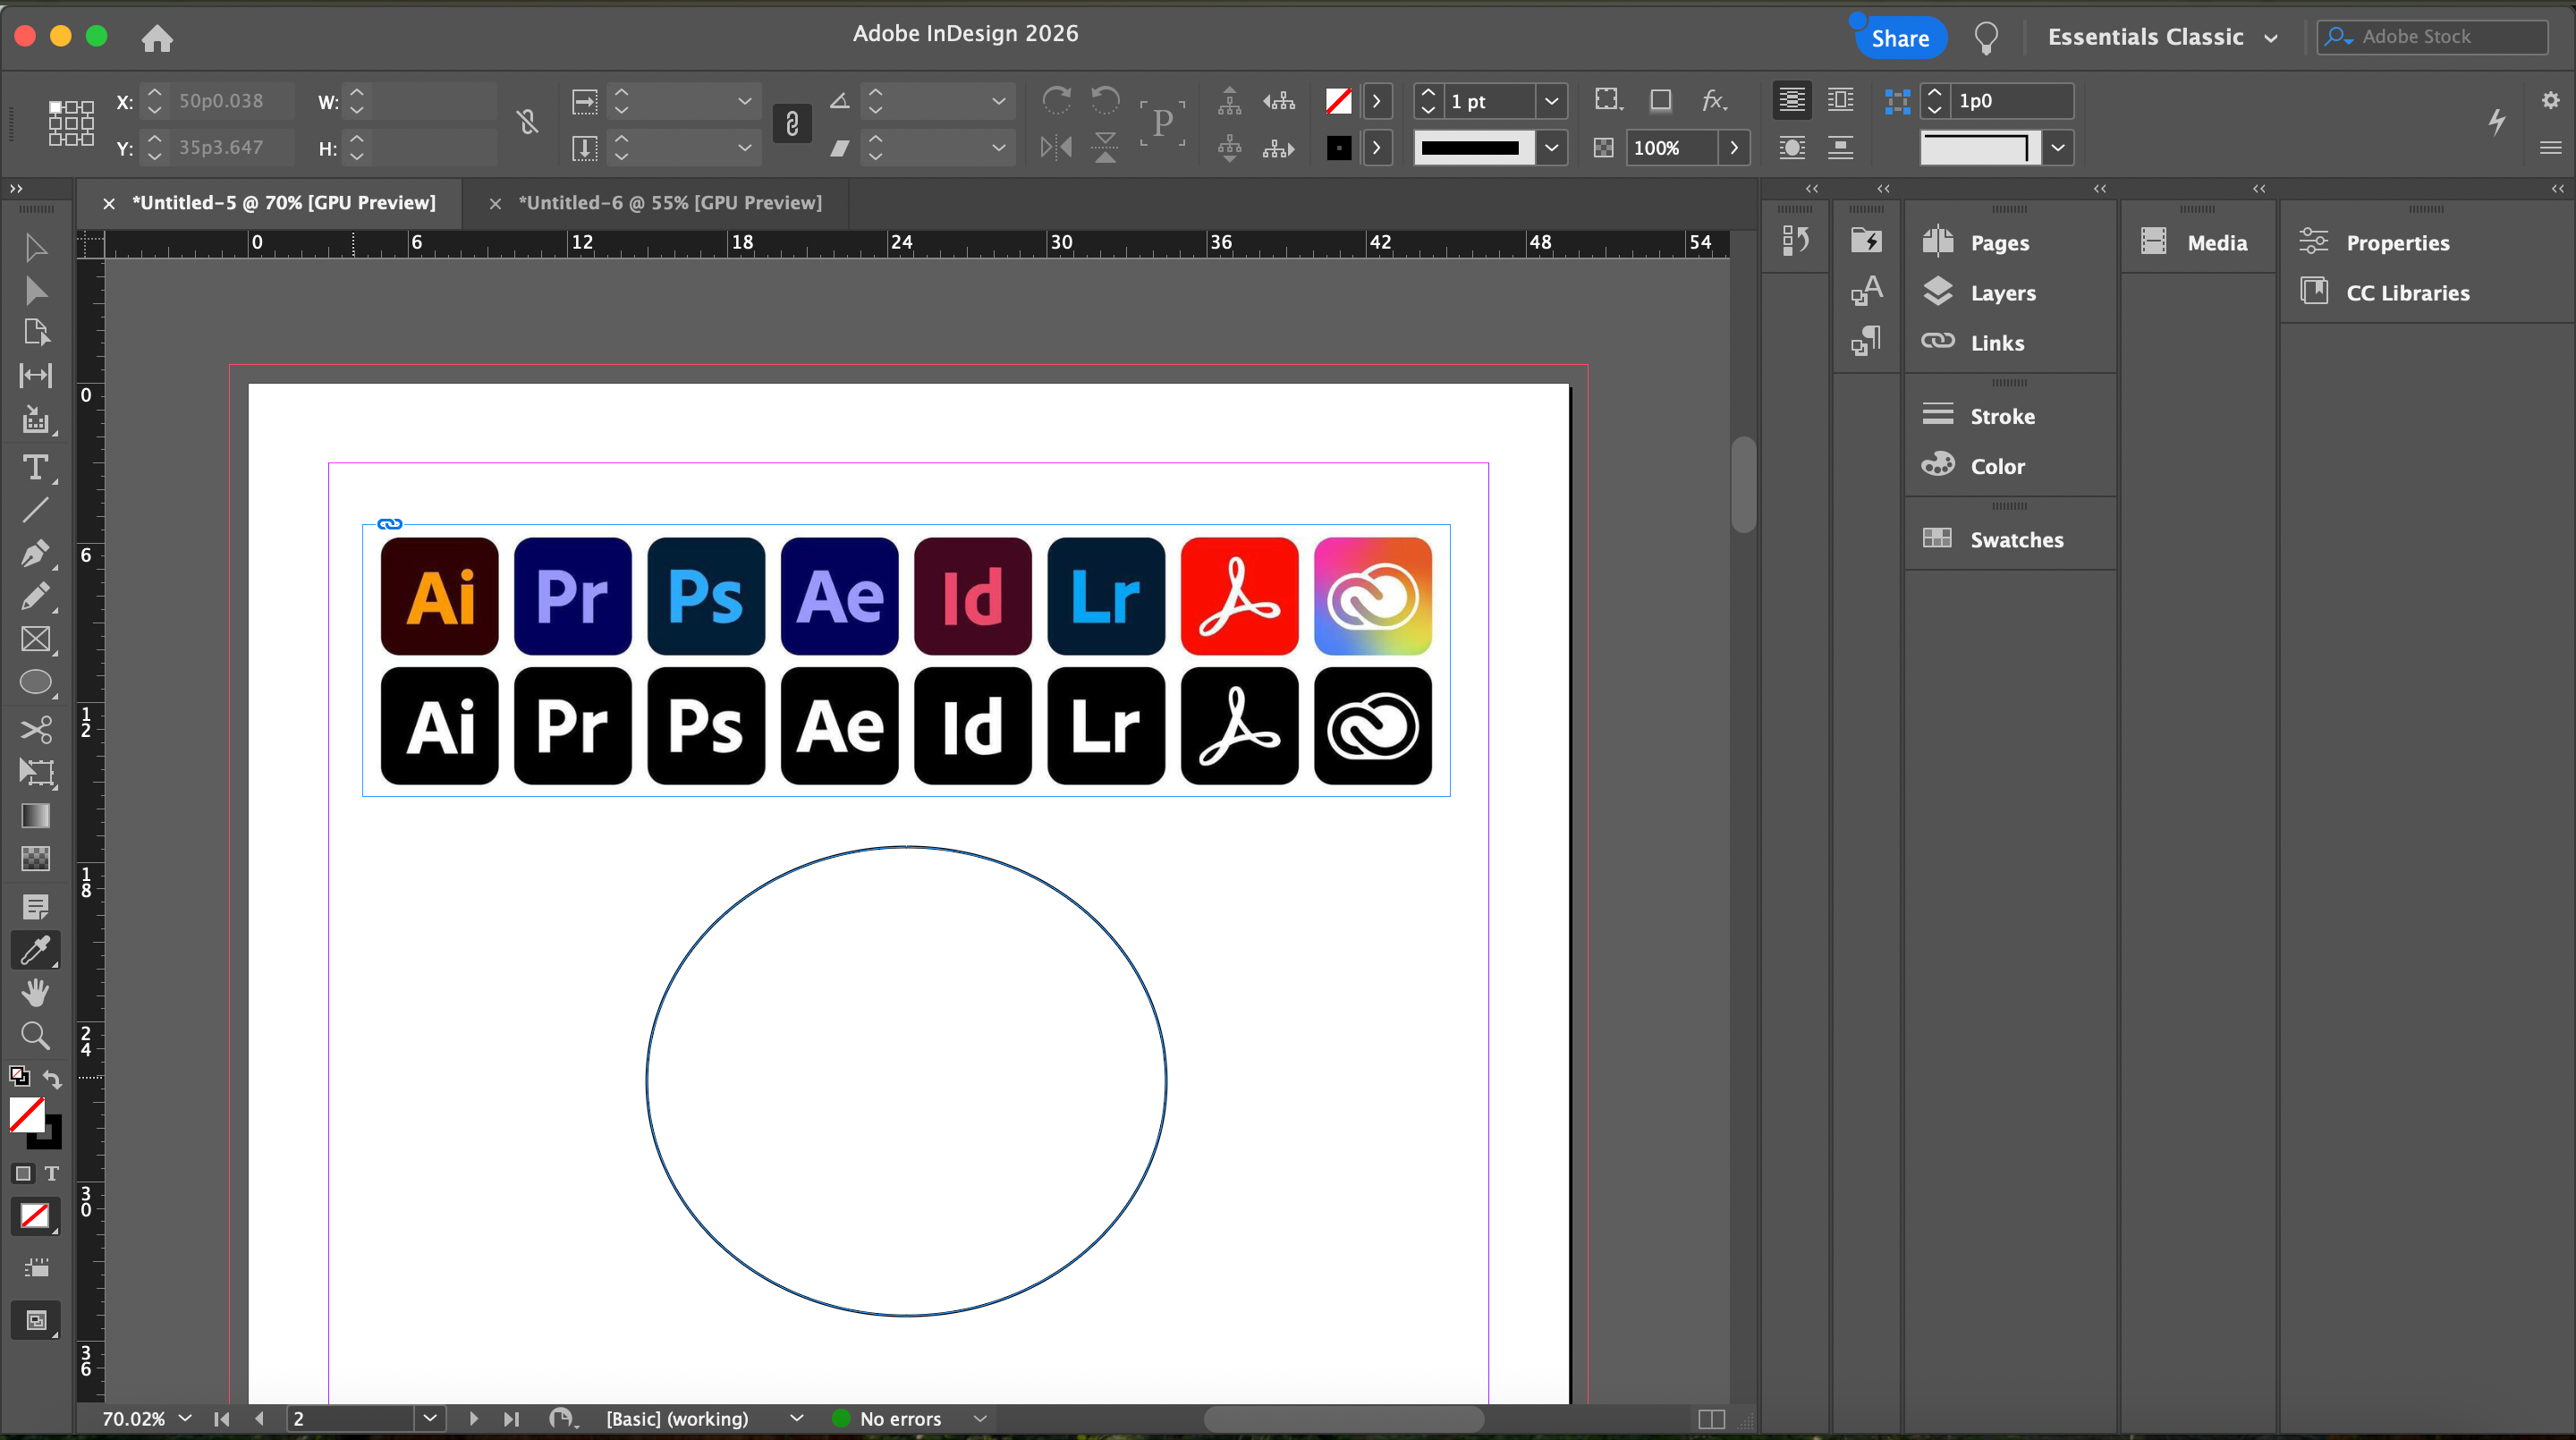Toggle constrain proportions for scaling link
2576x1440 pixels.
(791, 123)
